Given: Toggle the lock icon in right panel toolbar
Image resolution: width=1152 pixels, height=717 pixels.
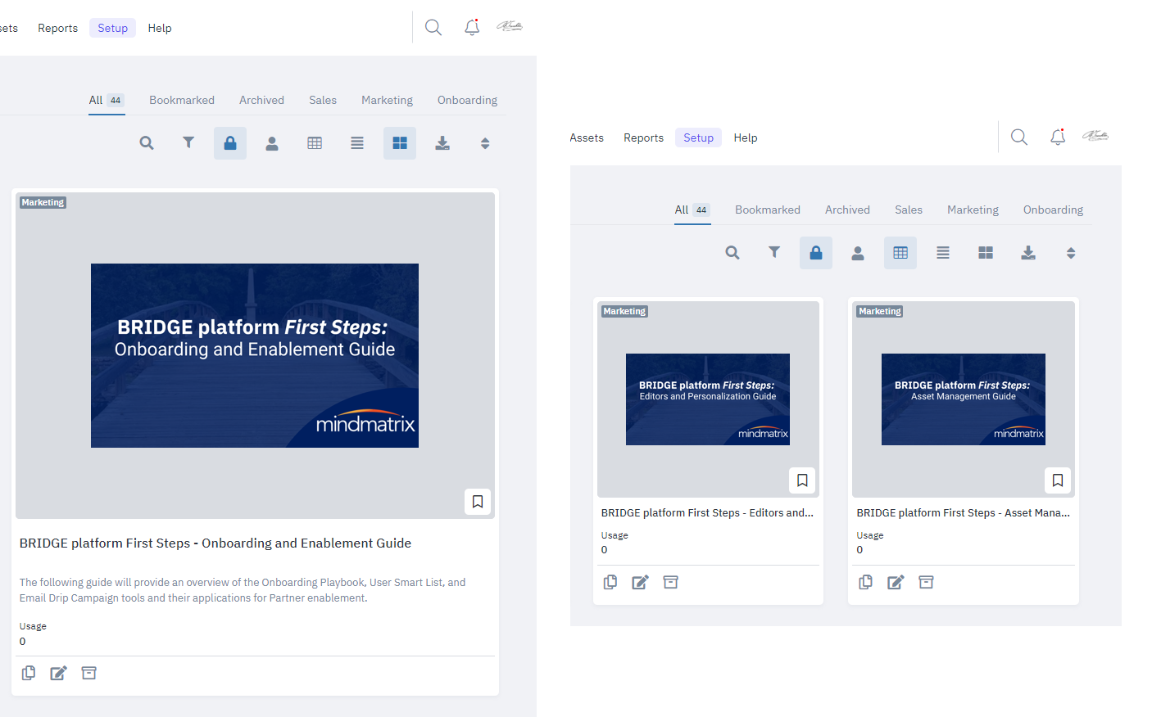Looking at the screenshot, I should [x=816, y=253].
